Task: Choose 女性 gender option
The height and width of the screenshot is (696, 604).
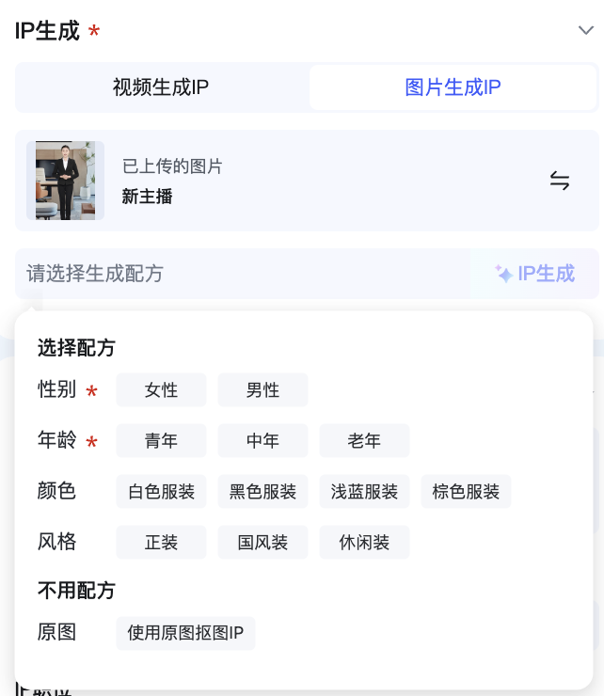Action: coord(161,390)
